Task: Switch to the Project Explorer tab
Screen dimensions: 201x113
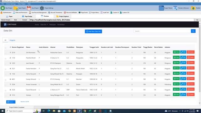Action: (x=63, y=16)
